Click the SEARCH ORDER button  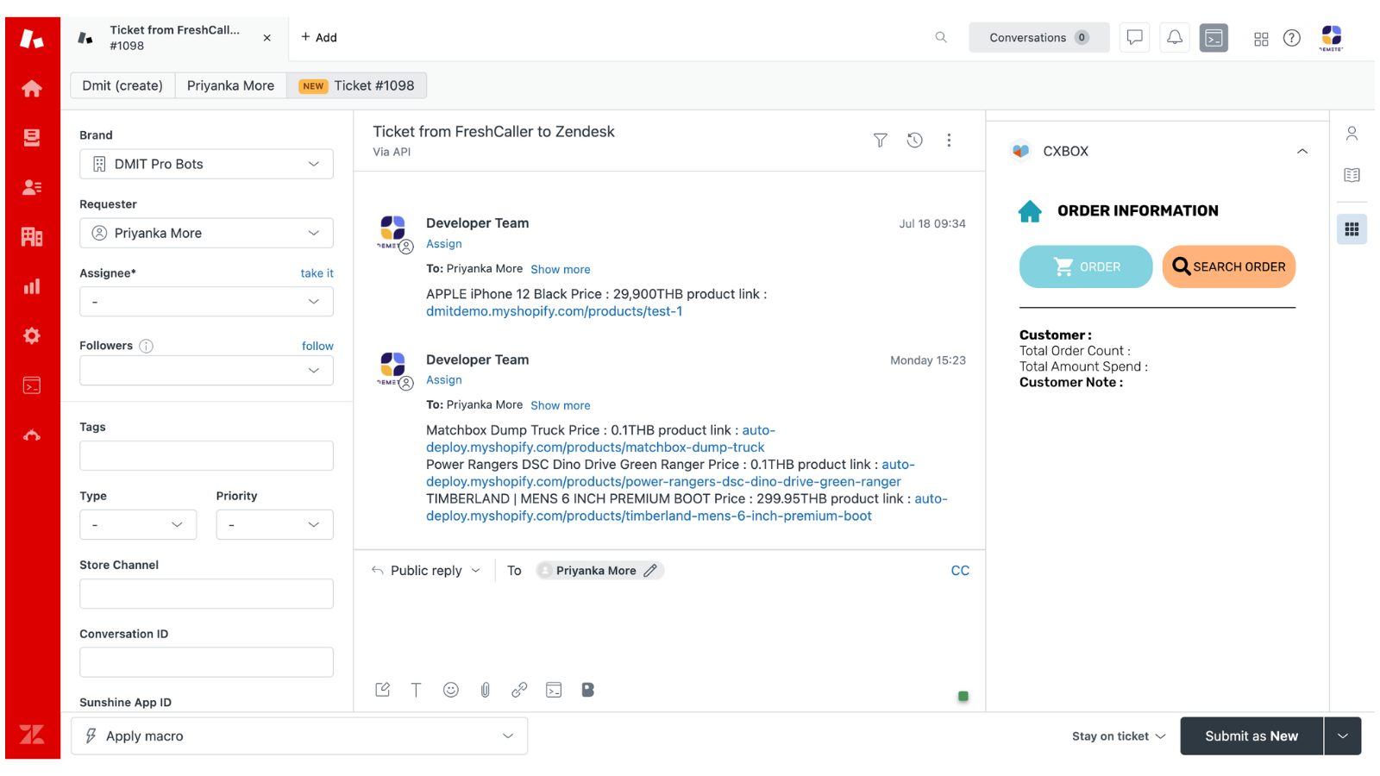tap(1228, 266)
